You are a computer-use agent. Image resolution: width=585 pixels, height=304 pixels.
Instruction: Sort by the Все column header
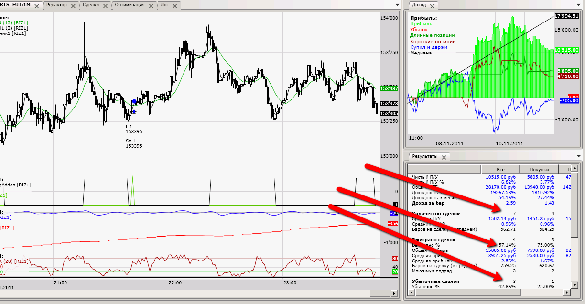[500, 169]
